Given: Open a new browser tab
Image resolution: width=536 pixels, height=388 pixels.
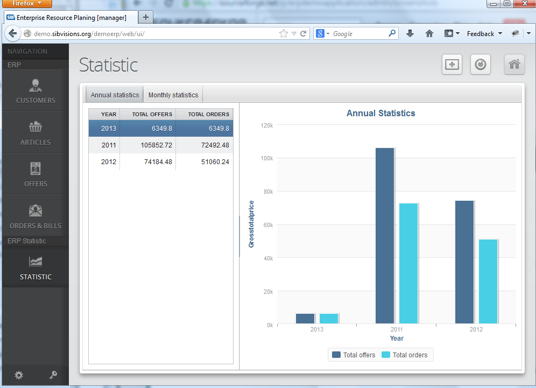Looking at the screenshot, I should 145,17.
